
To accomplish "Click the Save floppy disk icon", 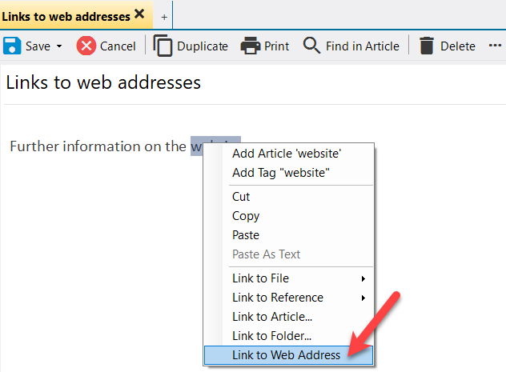I will [x=12, y=46].
